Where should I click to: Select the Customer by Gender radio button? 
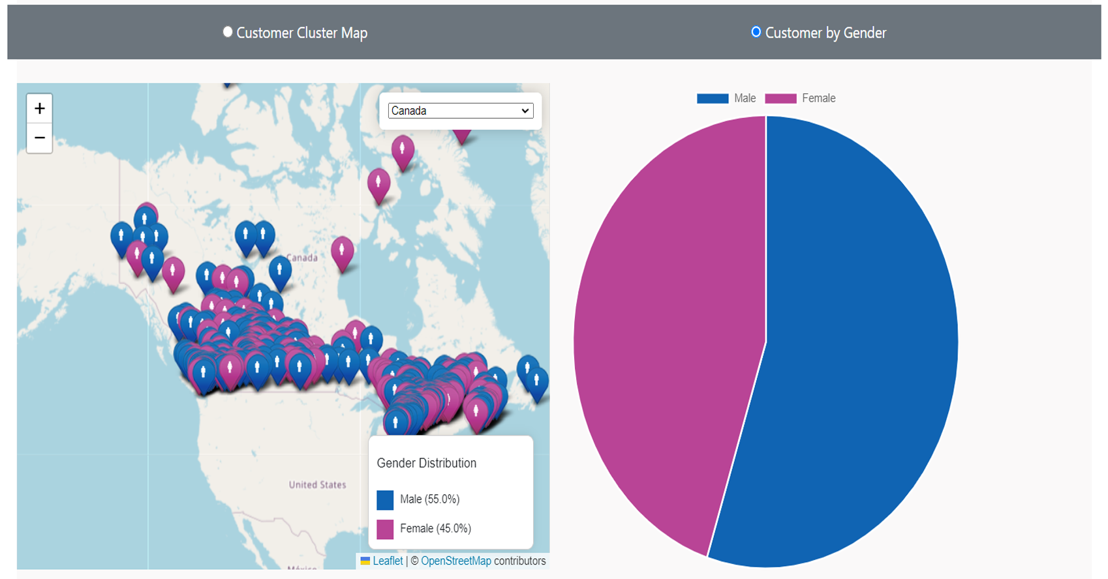click(x=756, y=32)
